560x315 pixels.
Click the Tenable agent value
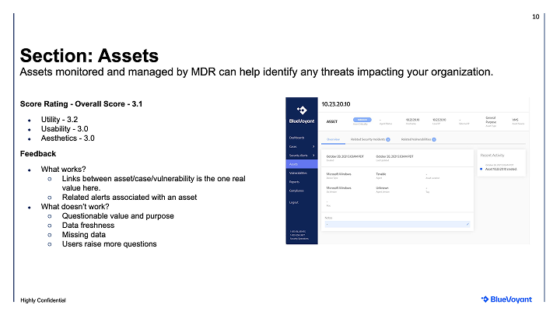(x=381, y=174)
